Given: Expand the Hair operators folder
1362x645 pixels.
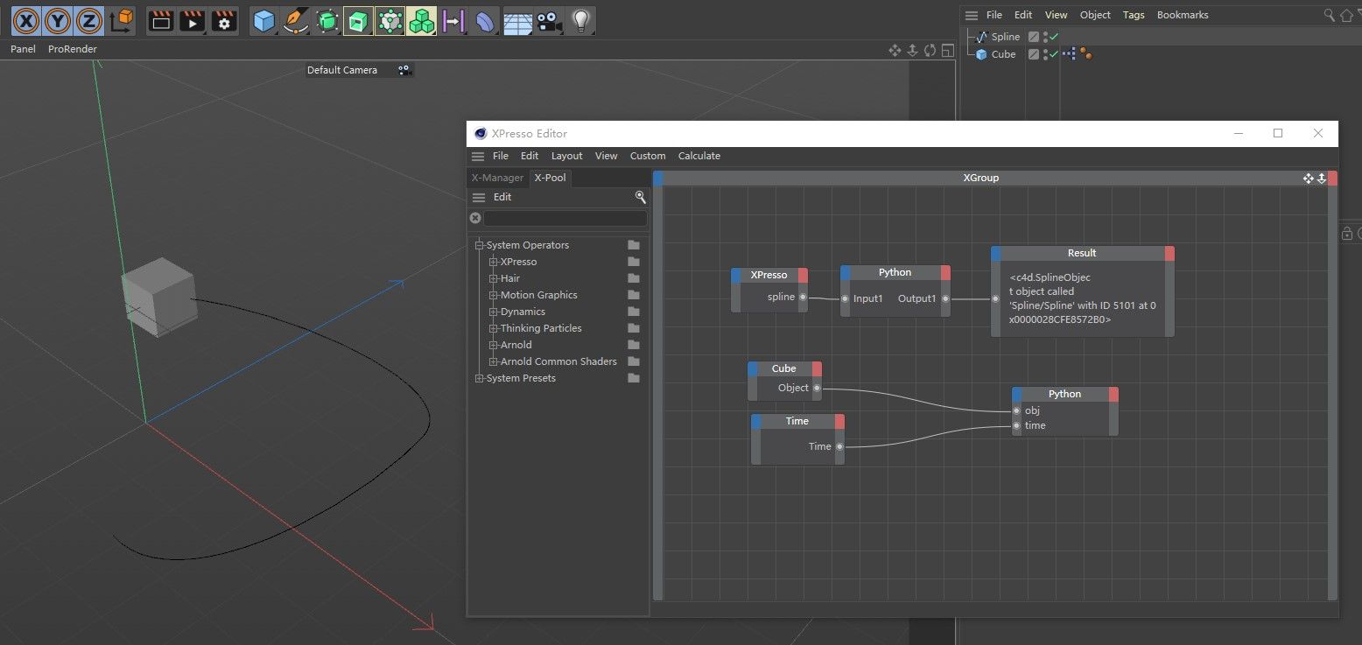Looking at the screenshot, I should (494, 278).
